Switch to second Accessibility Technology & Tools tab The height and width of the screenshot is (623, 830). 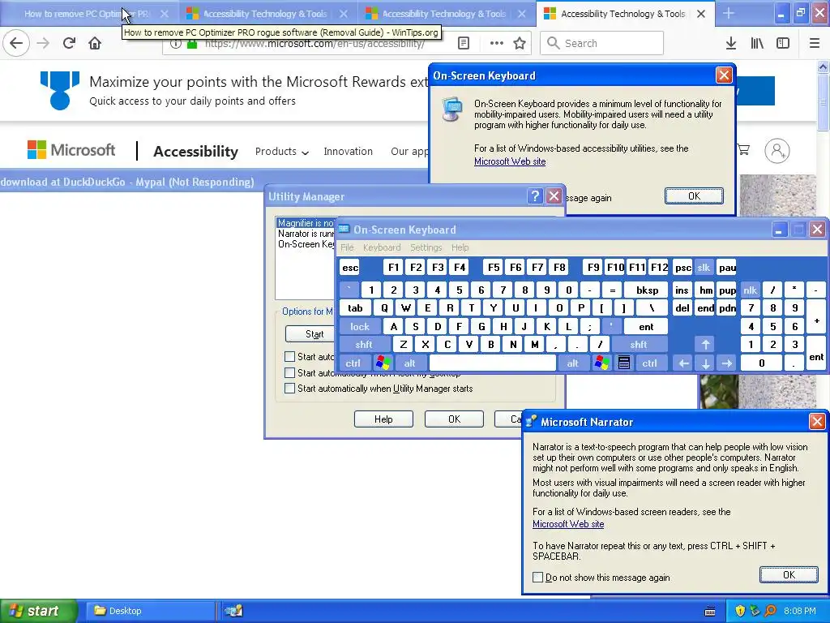point(443,14)
